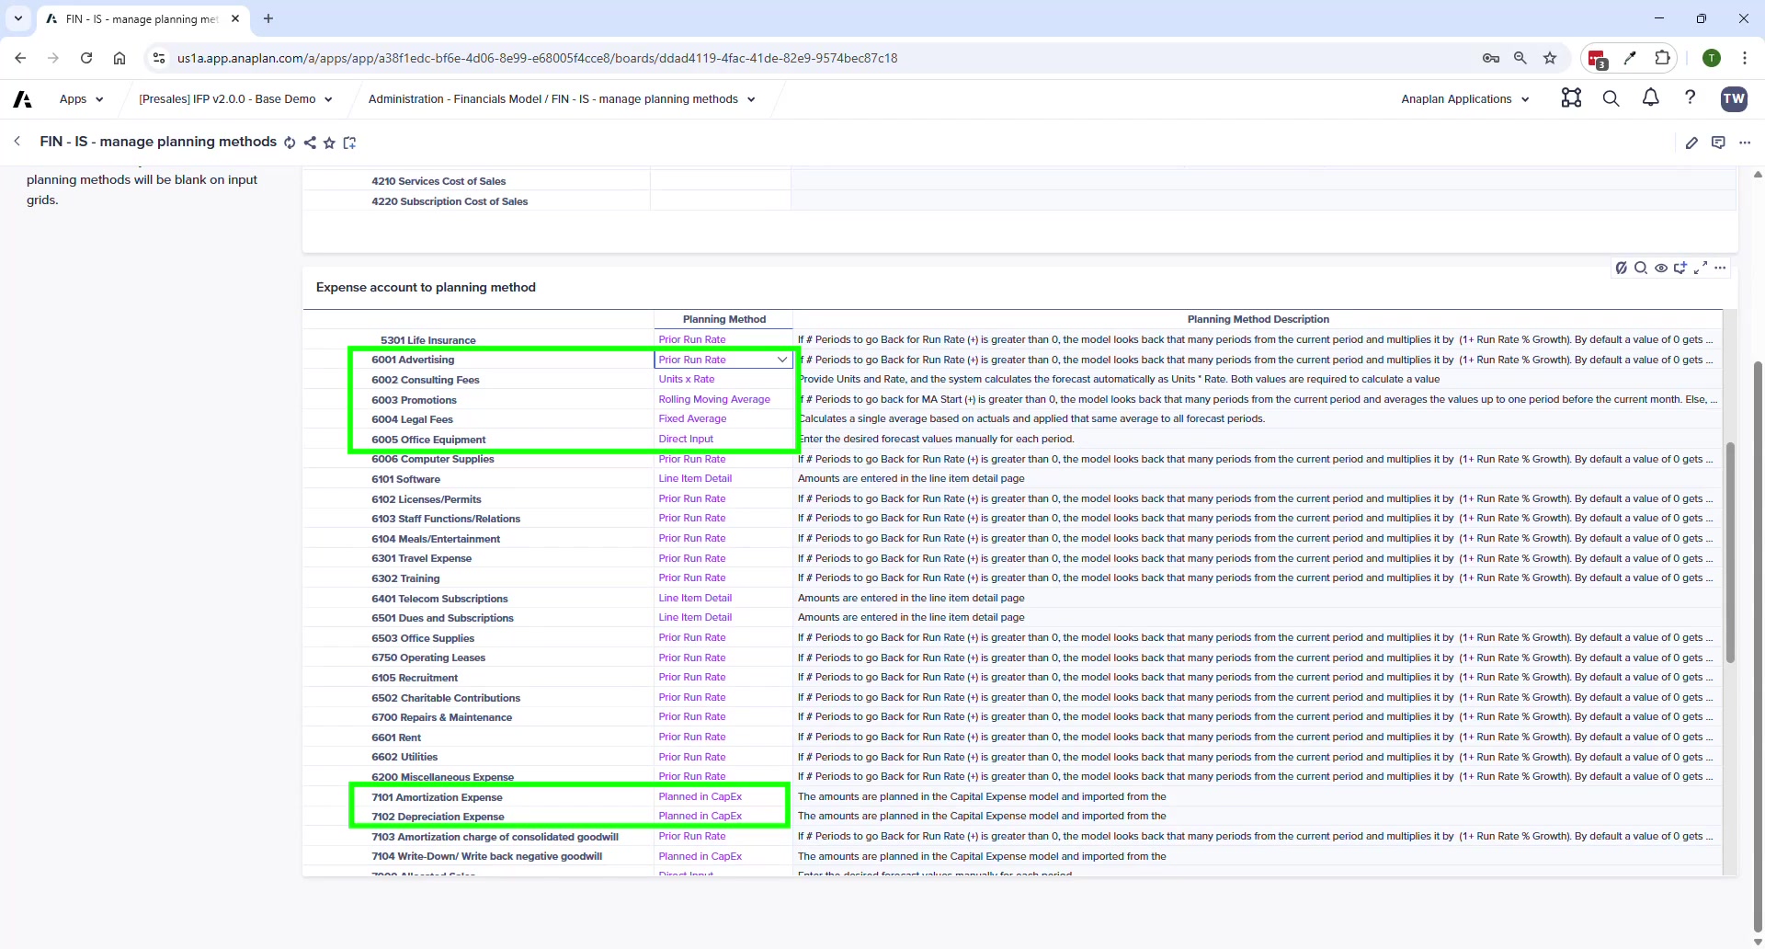The height and width of the screenshot is (949, 1765).
Task: Edit the board using the pencil icon
Action: [x=1693, y=143]
